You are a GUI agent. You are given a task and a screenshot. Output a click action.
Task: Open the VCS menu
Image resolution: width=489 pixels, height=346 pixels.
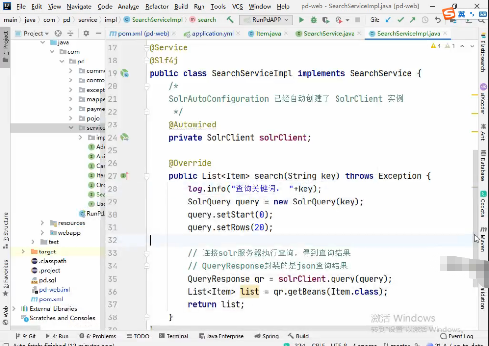point(237,6)
